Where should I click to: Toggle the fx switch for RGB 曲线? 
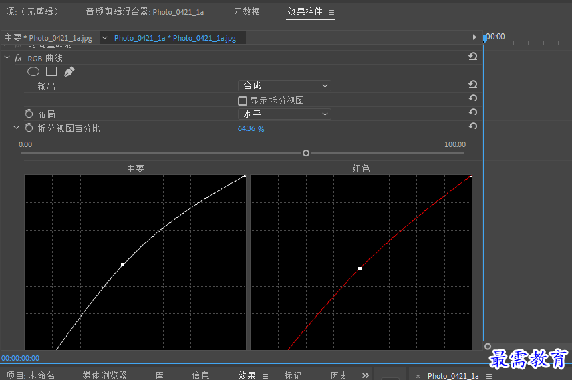click(18, 58)
